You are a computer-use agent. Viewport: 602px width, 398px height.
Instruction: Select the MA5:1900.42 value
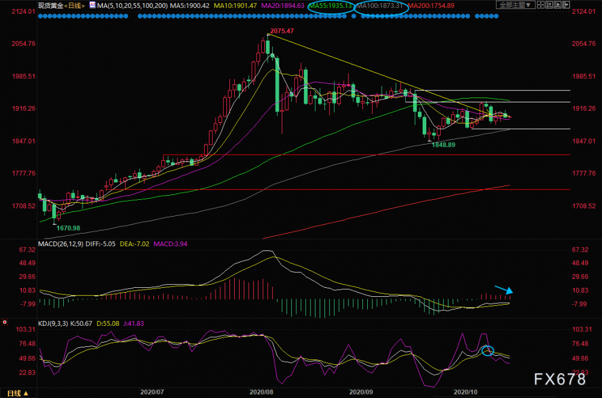(190, 5)
